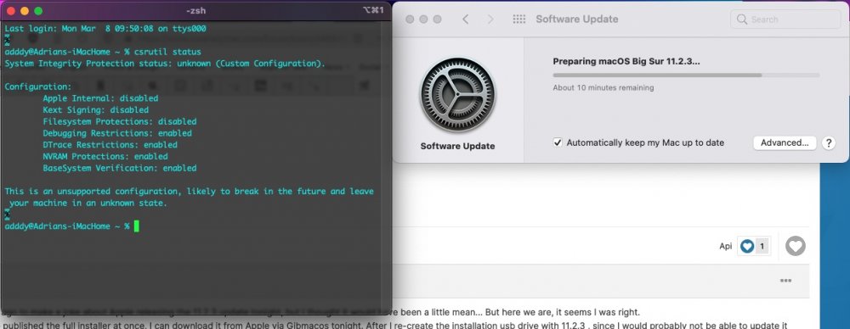Click 'System Integrity Protection status' line
This screenshot has width=850, height=329.
point(165,64)
